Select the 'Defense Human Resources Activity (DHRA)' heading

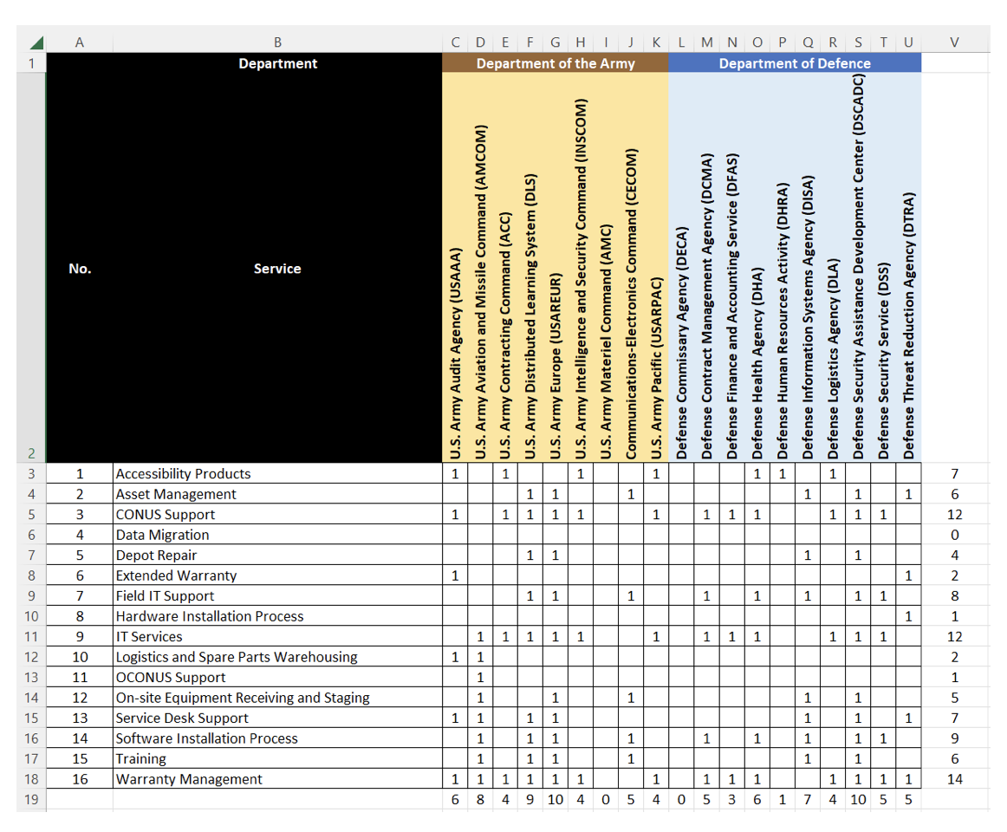pos(783,268)
